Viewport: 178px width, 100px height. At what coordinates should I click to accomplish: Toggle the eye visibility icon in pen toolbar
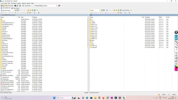pos(176,36)
